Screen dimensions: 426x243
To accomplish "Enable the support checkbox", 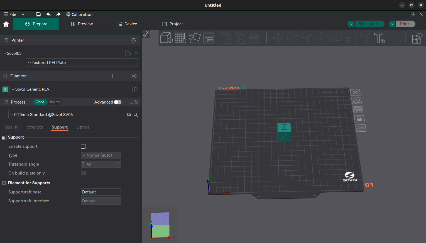I will click(83, 146).
